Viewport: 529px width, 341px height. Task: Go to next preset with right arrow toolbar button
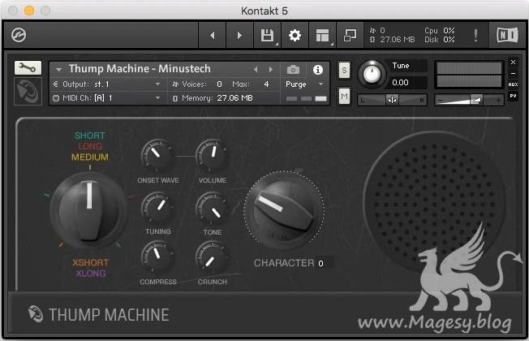239,35
